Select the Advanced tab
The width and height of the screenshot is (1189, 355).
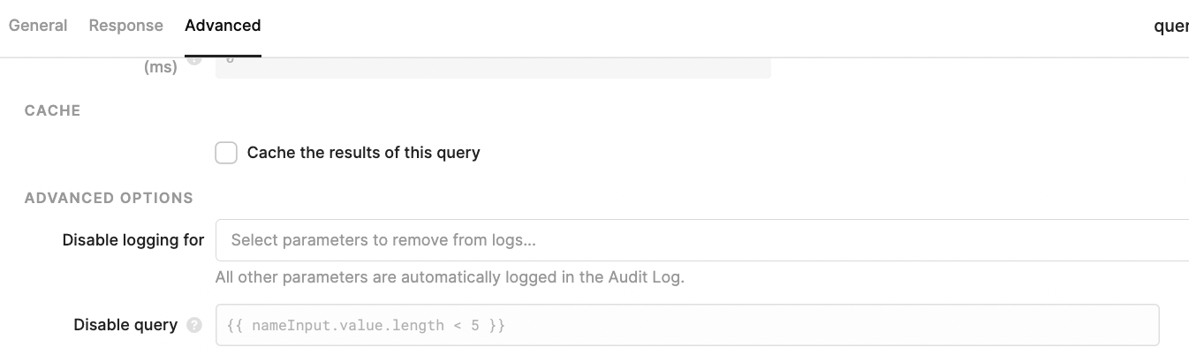223,26
